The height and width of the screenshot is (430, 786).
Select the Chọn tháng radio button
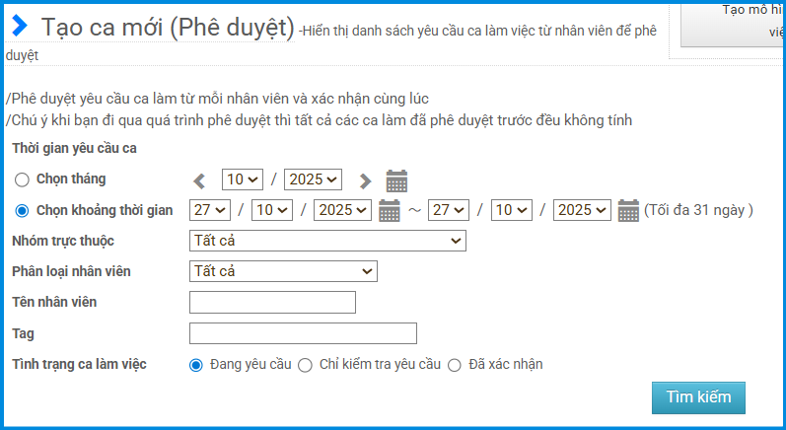[22, 179]
